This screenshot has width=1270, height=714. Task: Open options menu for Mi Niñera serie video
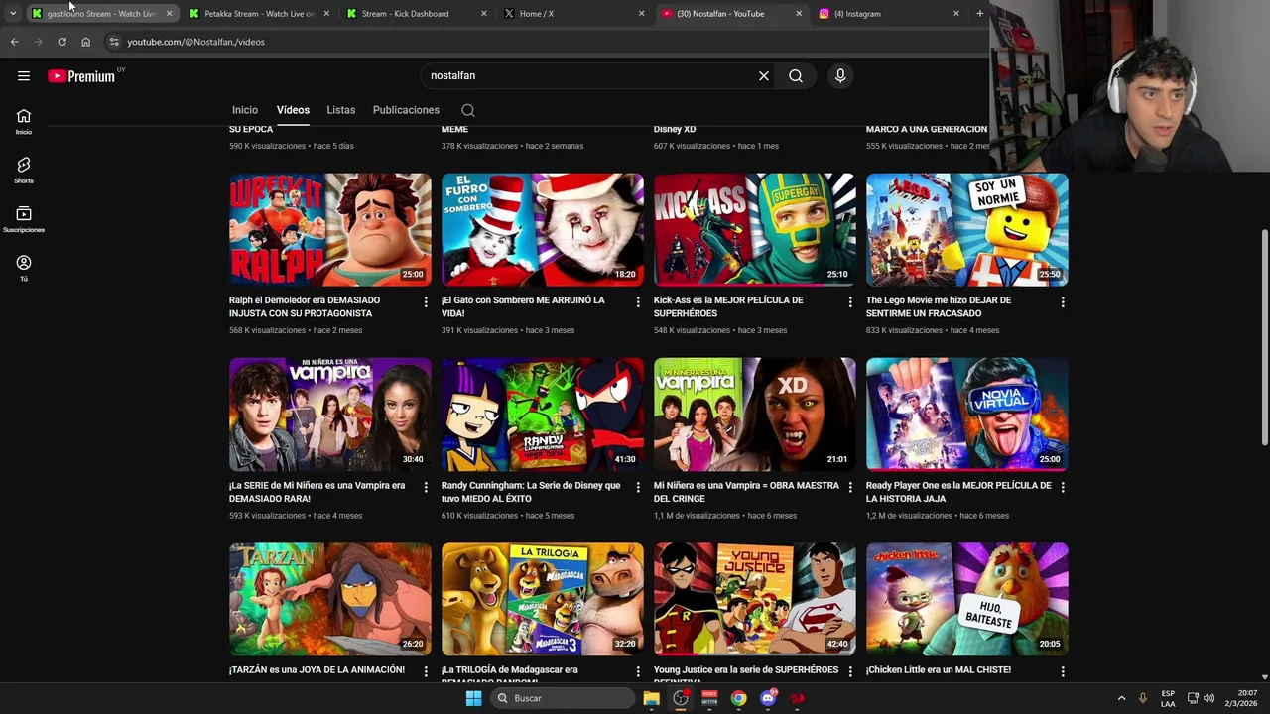click(426, 487)
